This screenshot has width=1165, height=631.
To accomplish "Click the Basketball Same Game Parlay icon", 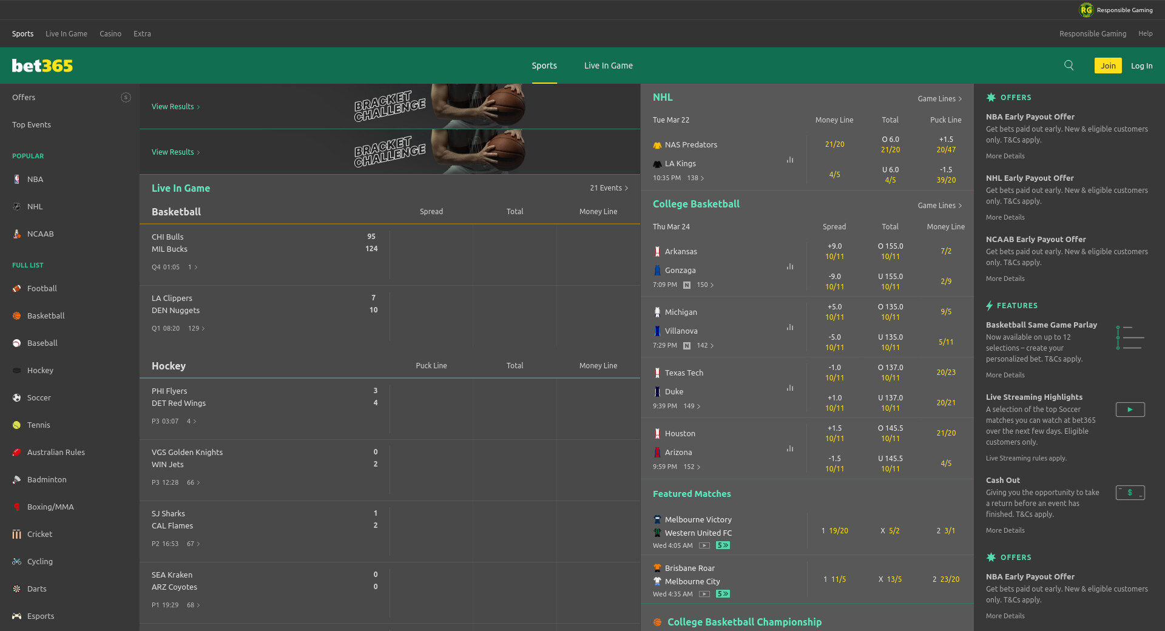I will pyautogui.click(x=1130, y=337).
